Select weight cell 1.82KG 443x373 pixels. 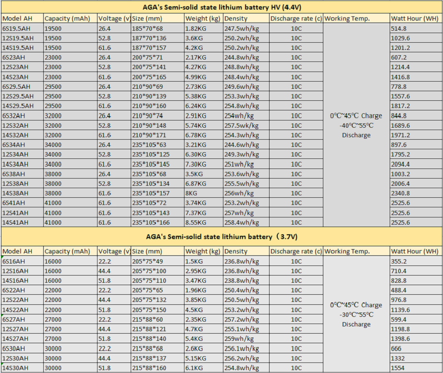tap(204, 28)
